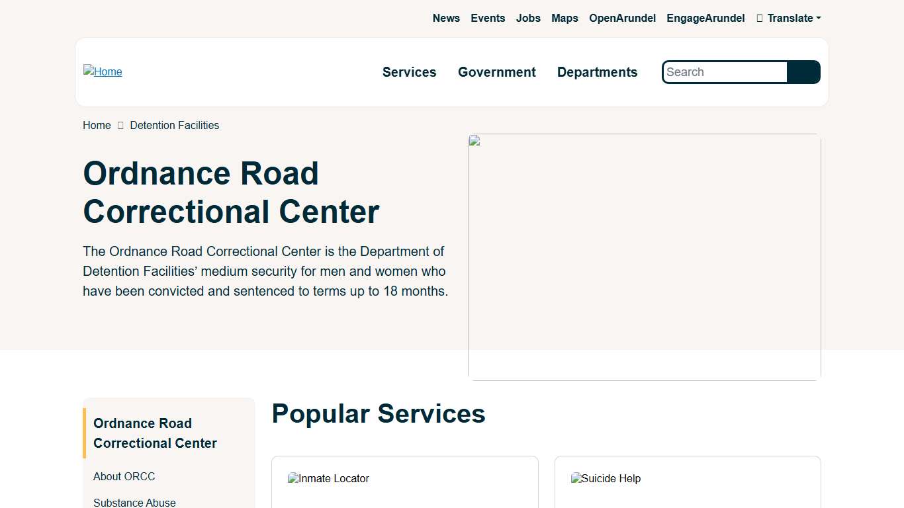Screen dimensions: 904x508
Task: Click the Home logo image
Action: click(102, 71)
